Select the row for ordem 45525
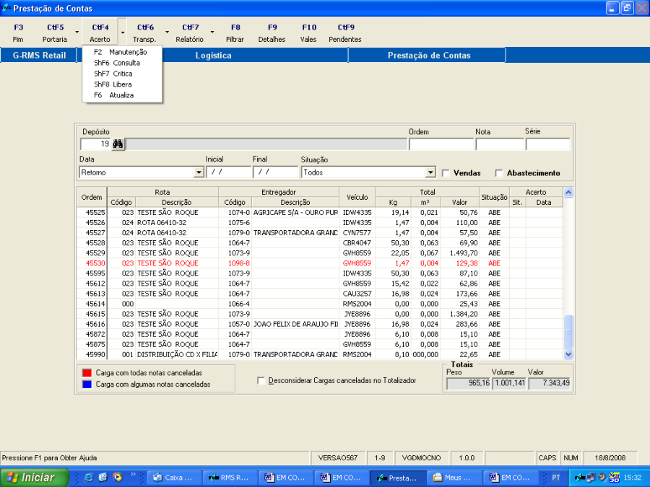 (x=320, y=212)
